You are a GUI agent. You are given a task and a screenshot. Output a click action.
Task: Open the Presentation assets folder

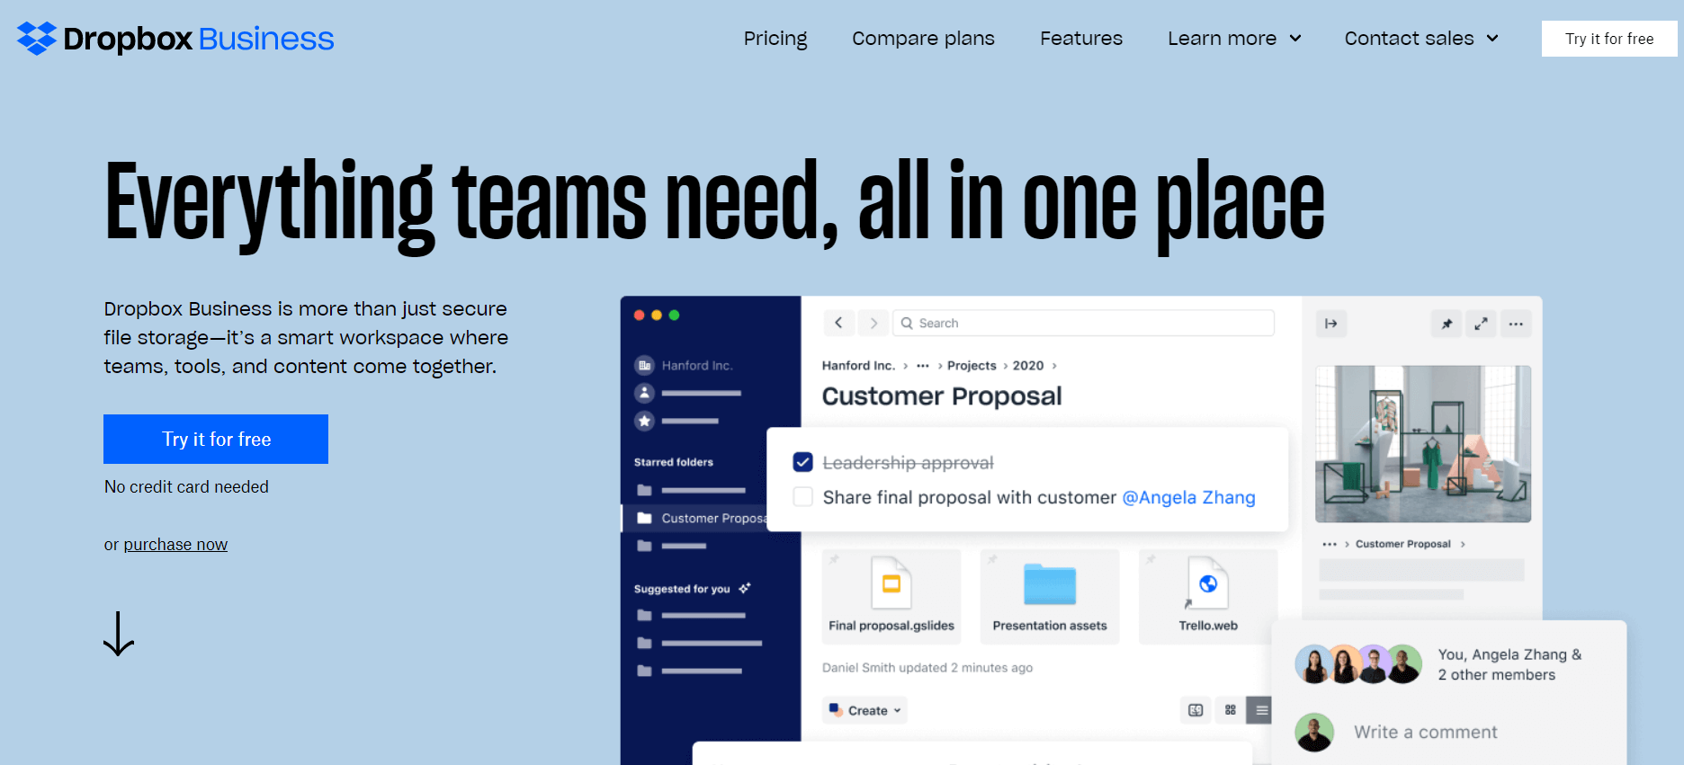[x=1050, y=597]
